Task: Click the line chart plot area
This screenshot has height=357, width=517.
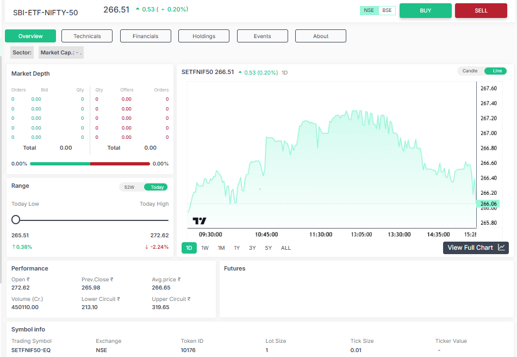Action: coord(332,155)
